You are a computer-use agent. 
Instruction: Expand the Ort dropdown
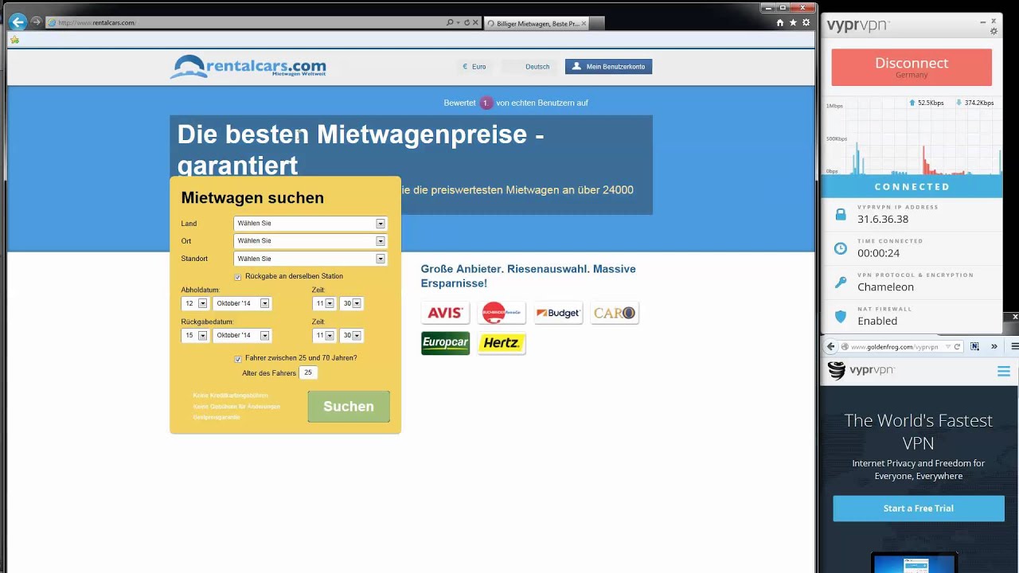pyautogui.click(x=310, y=241)
